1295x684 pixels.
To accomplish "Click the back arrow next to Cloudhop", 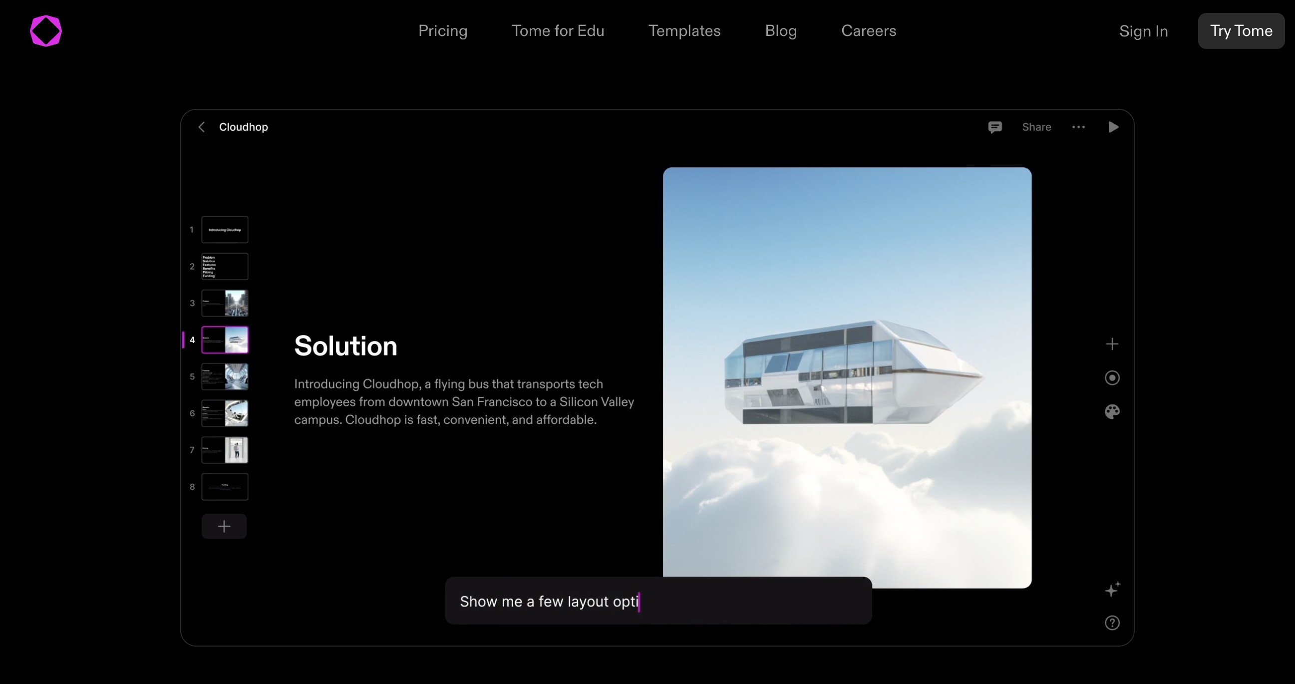I will [x=201, y=127].
